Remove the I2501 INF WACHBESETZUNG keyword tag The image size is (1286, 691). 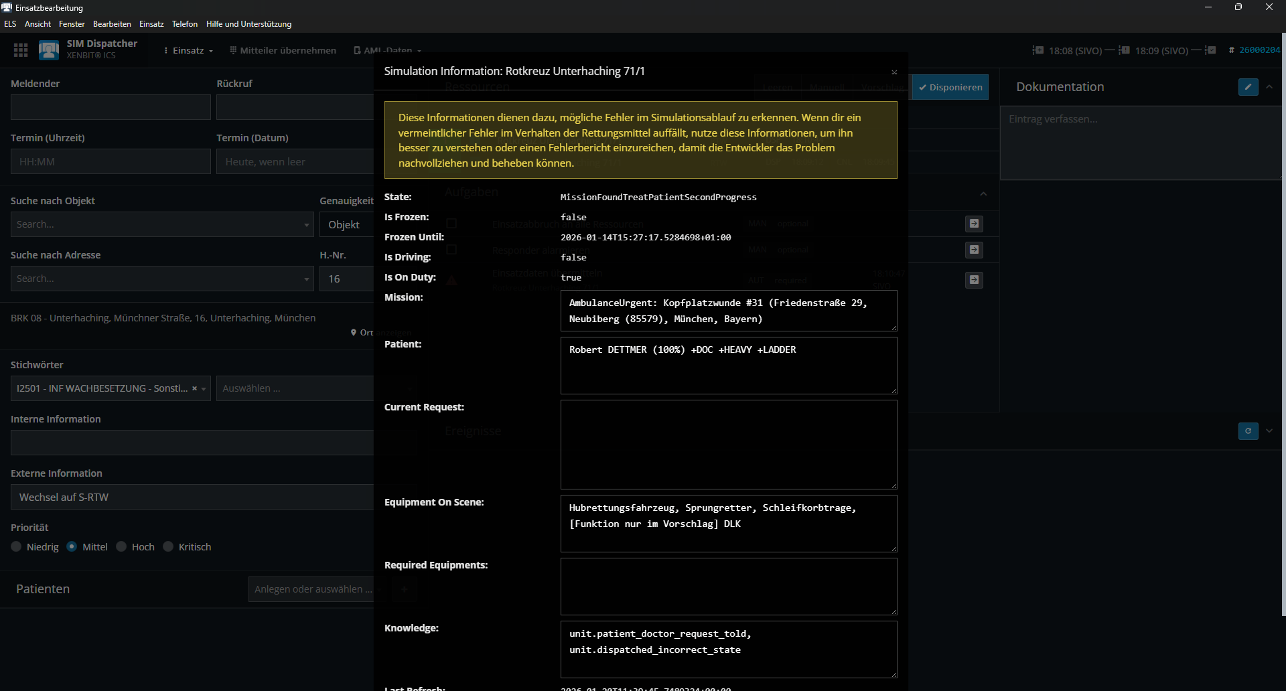pyautogui.click(x=194, y=388)
